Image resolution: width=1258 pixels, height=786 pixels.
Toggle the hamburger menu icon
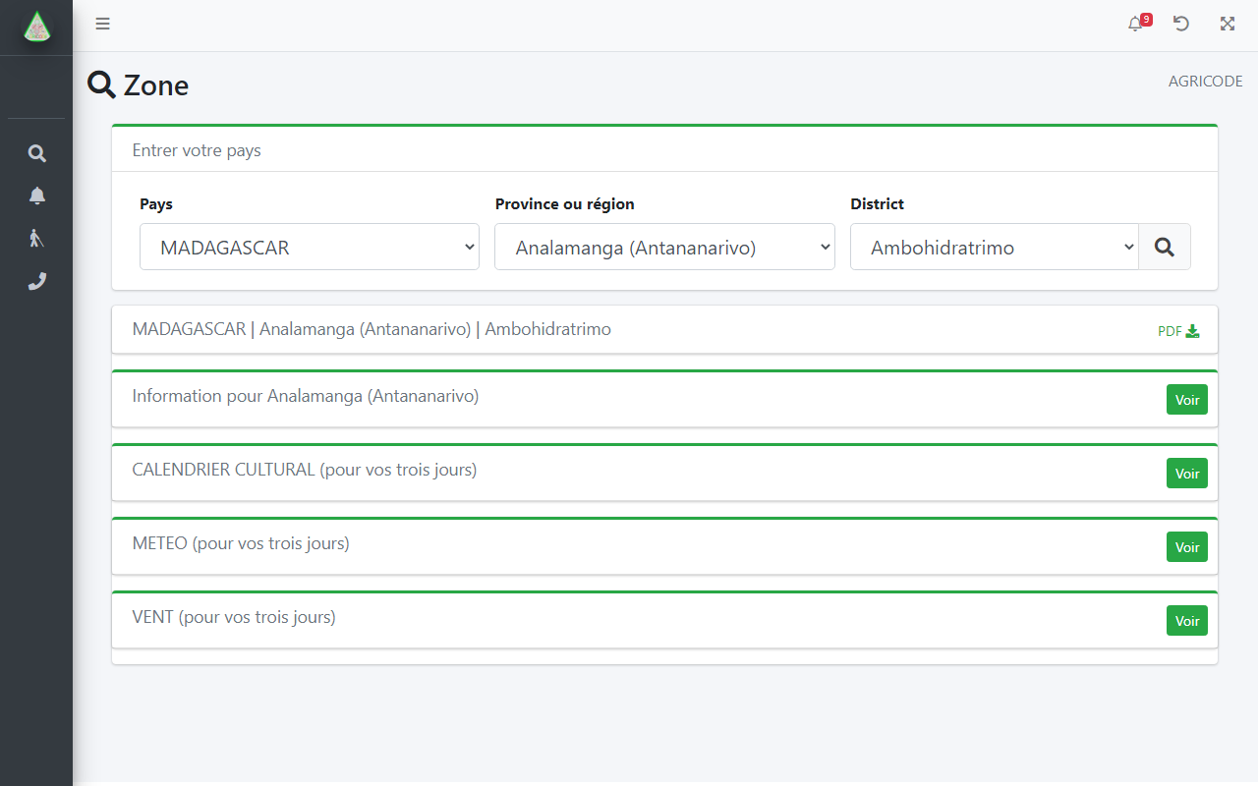click(102, 25)
